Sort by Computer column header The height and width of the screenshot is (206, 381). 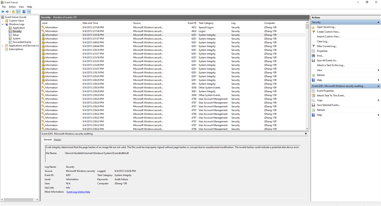283,23
